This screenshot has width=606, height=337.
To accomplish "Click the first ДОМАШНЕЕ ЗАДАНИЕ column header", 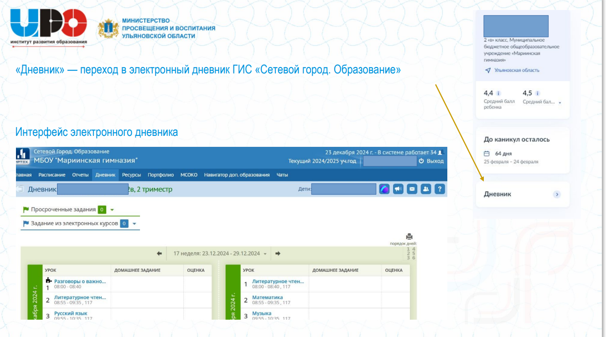I will [137, 270].
